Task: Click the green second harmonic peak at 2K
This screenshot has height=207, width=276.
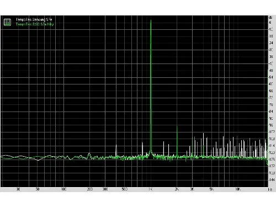Action: pyautogui.click(x=177, y=127)
